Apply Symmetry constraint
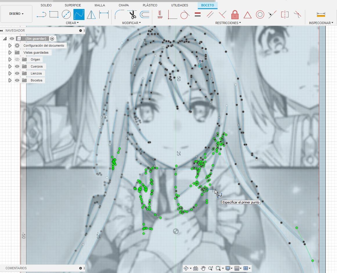Screen dimensions: 337x273 tap(285, 14)
